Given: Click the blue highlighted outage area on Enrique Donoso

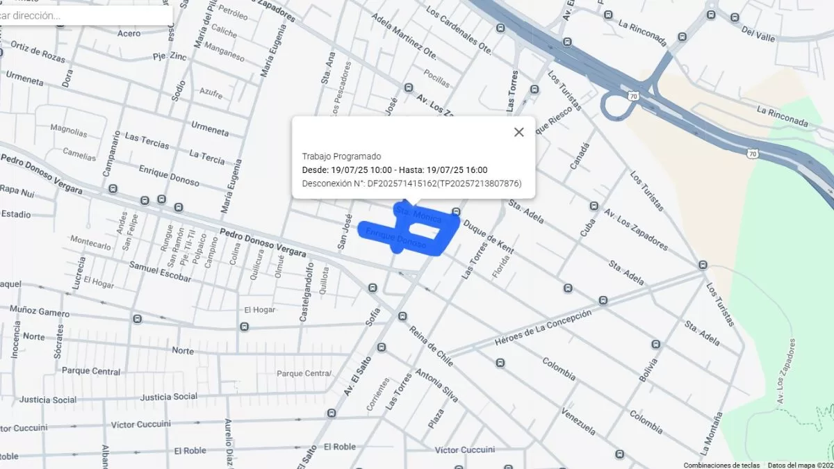Looking at the screenshot, I should (x=396, y=235).
